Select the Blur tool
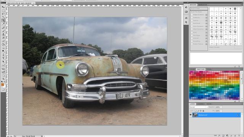The width and height of the screenshot is (244, 137). [x=3, y=48]
